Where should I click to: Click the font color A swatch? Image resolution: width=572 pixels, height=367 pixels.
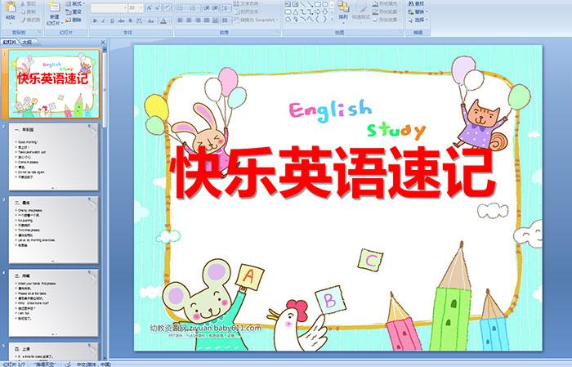[163, 20]
